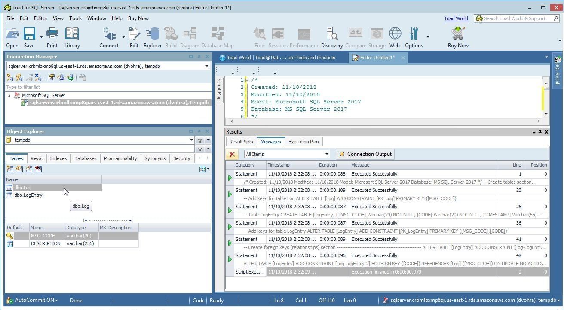This screenshot has height=310, width=564.
Task: Open the SQL Edit tool
Action: coord(134,37)
